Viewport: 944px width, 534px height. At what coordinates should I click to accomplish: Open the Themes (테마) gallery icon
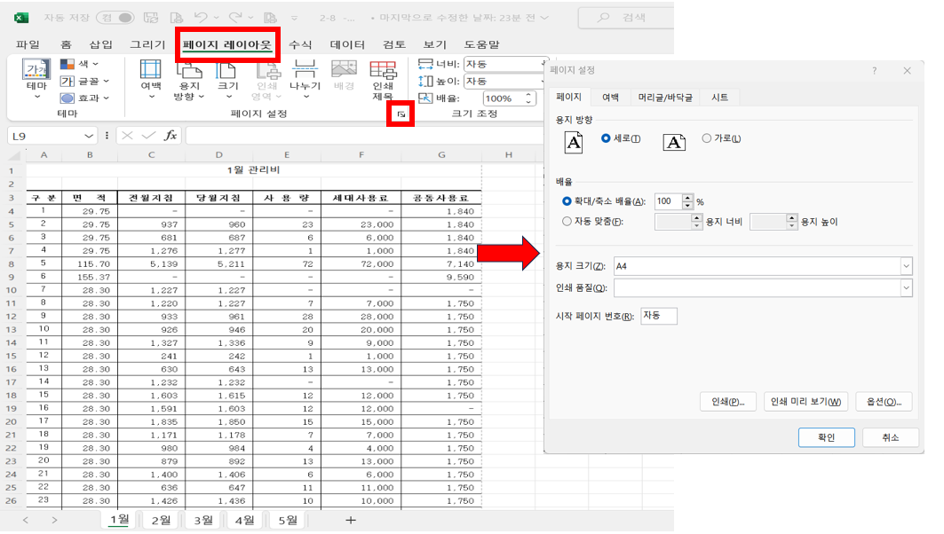[36, 70]
